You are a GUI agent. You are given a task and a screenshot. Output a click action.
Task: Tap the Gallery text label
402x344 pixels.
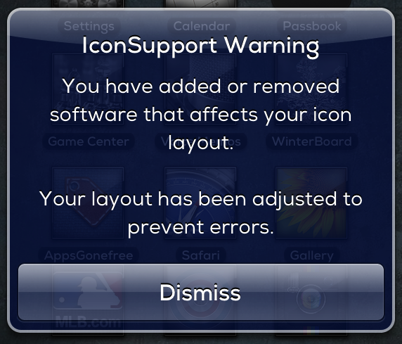pyautogui.click(x=312, y=255)
